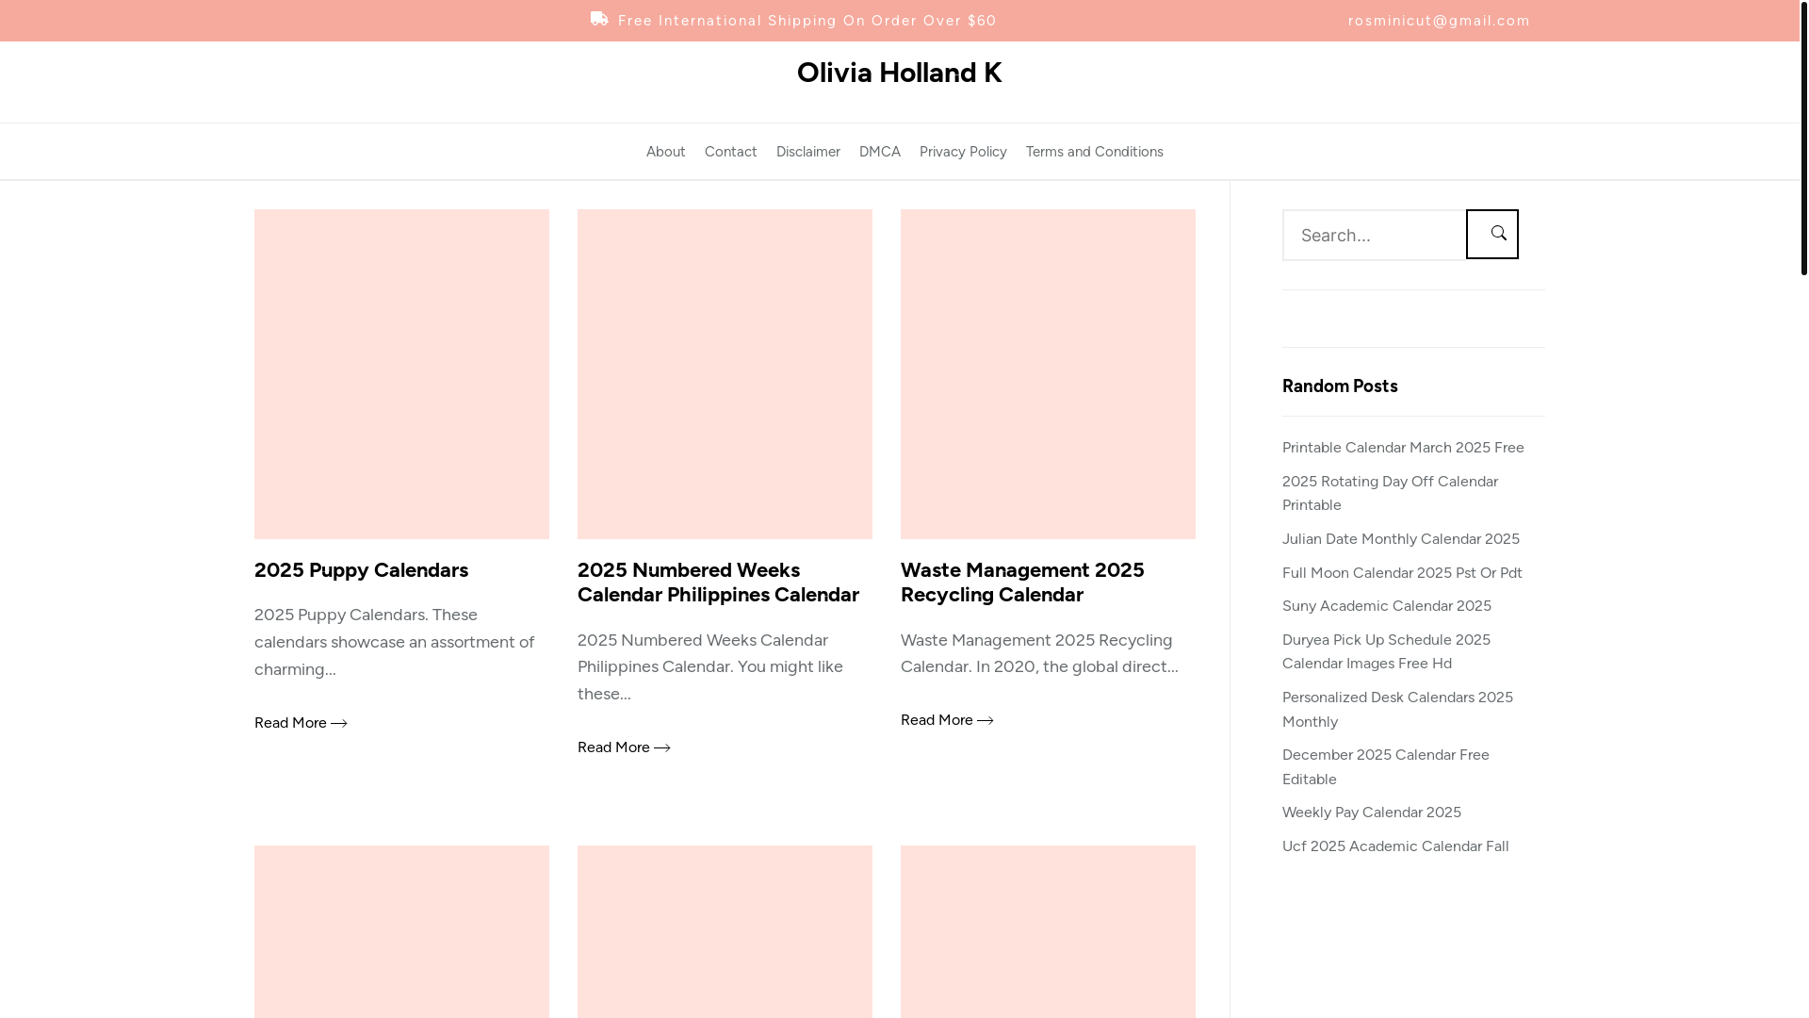Click the Waste Management Recycling thumbnail image
Screen dimensions: 1809x1018
1048,374
